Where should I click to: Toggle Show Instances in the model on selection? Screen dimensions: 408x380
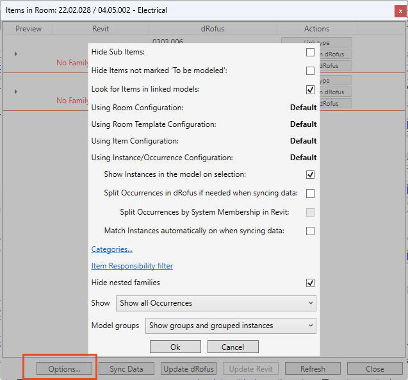tap(310, 174)
